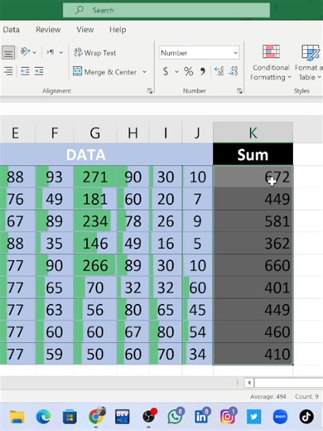Toggle middle align button

(x=8, y=52)
